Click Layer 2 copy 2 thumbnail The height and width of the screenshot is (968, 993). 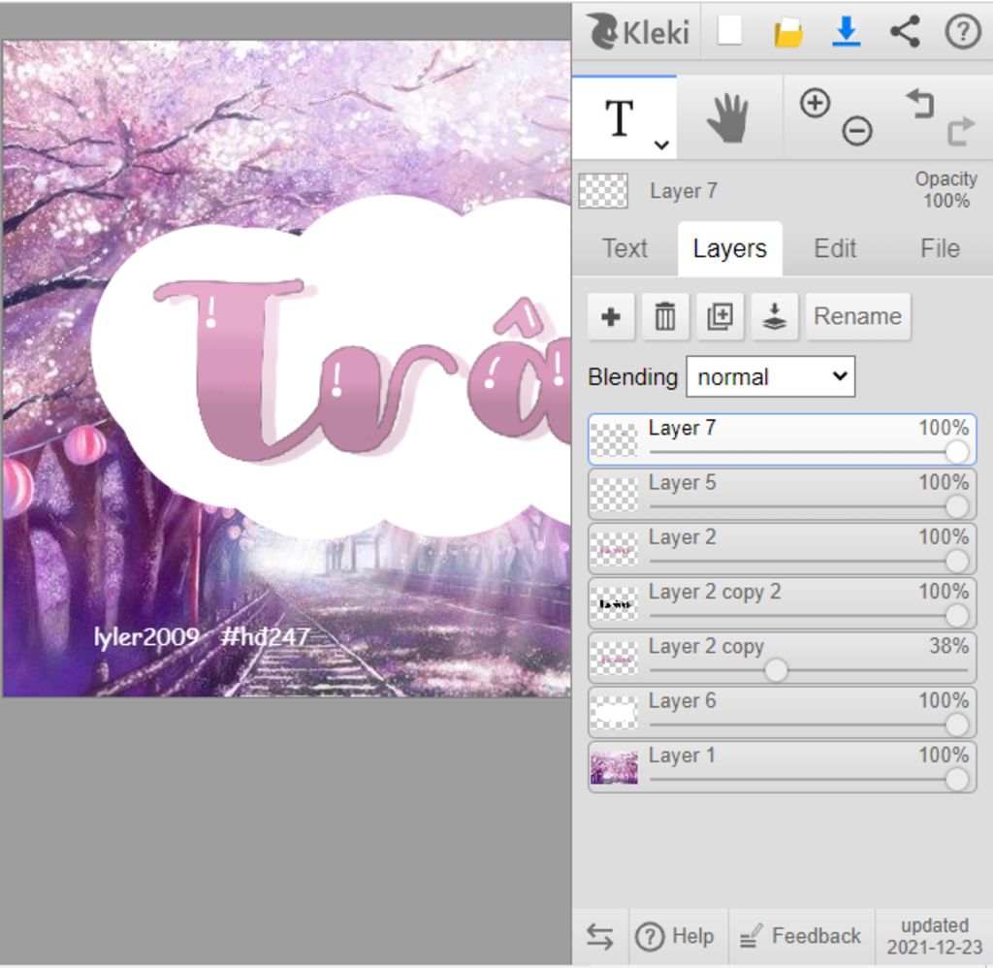coord(614,603)
